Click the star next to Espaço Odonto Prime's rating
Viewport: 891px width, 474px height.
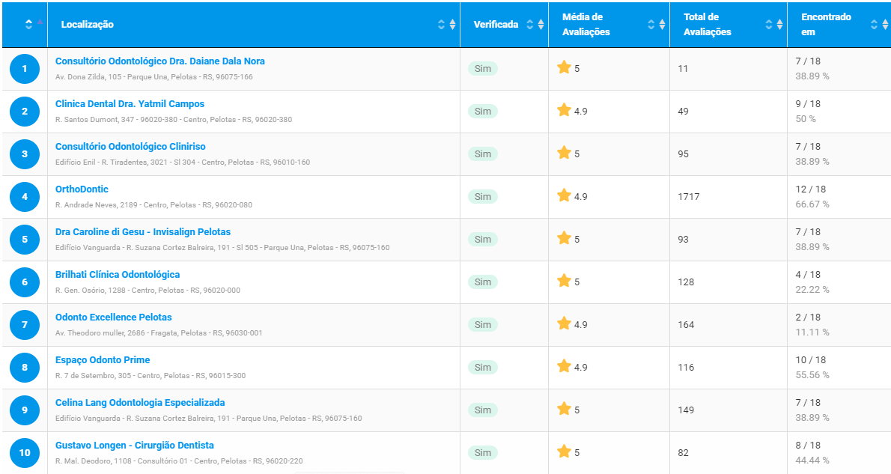[564, 366]
